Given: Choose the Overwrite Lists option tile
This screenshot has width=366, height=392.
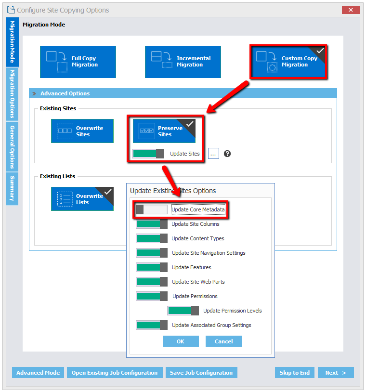Looking at the screenshot, I should pos(82,199).
